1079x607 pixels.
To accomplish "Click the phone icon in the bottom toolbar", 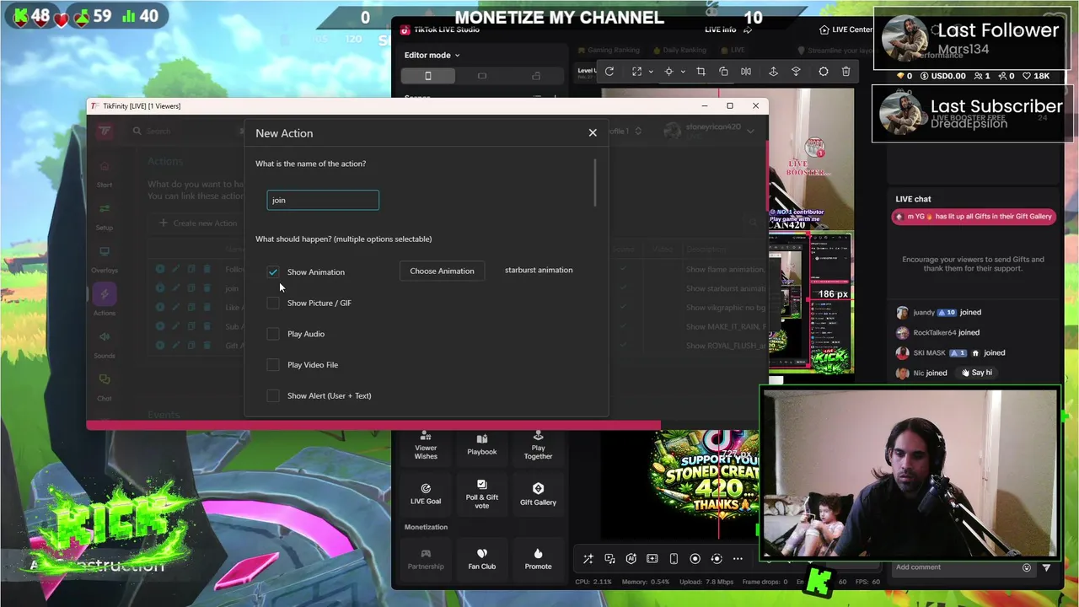I will click(x=674, y=559).
